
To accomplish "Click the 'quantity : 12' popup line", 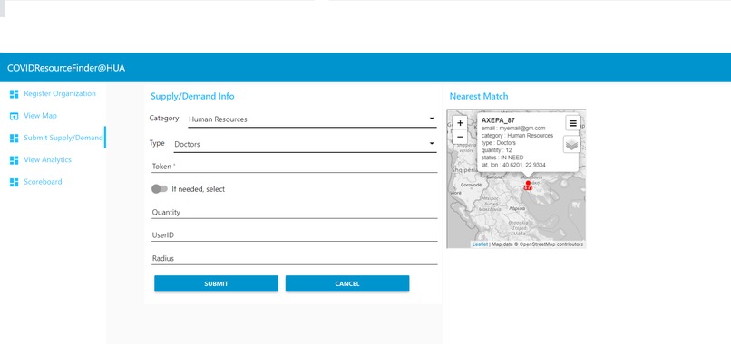I will (496, 150).
